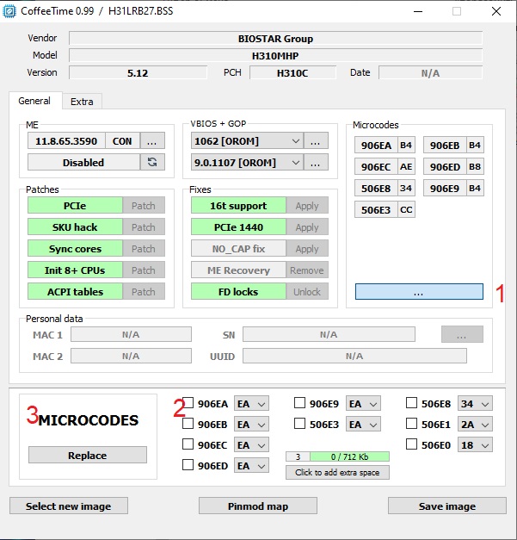517x540 pixels.
Task: Open the blue microcodes browse button
Action: coord(419,292)
